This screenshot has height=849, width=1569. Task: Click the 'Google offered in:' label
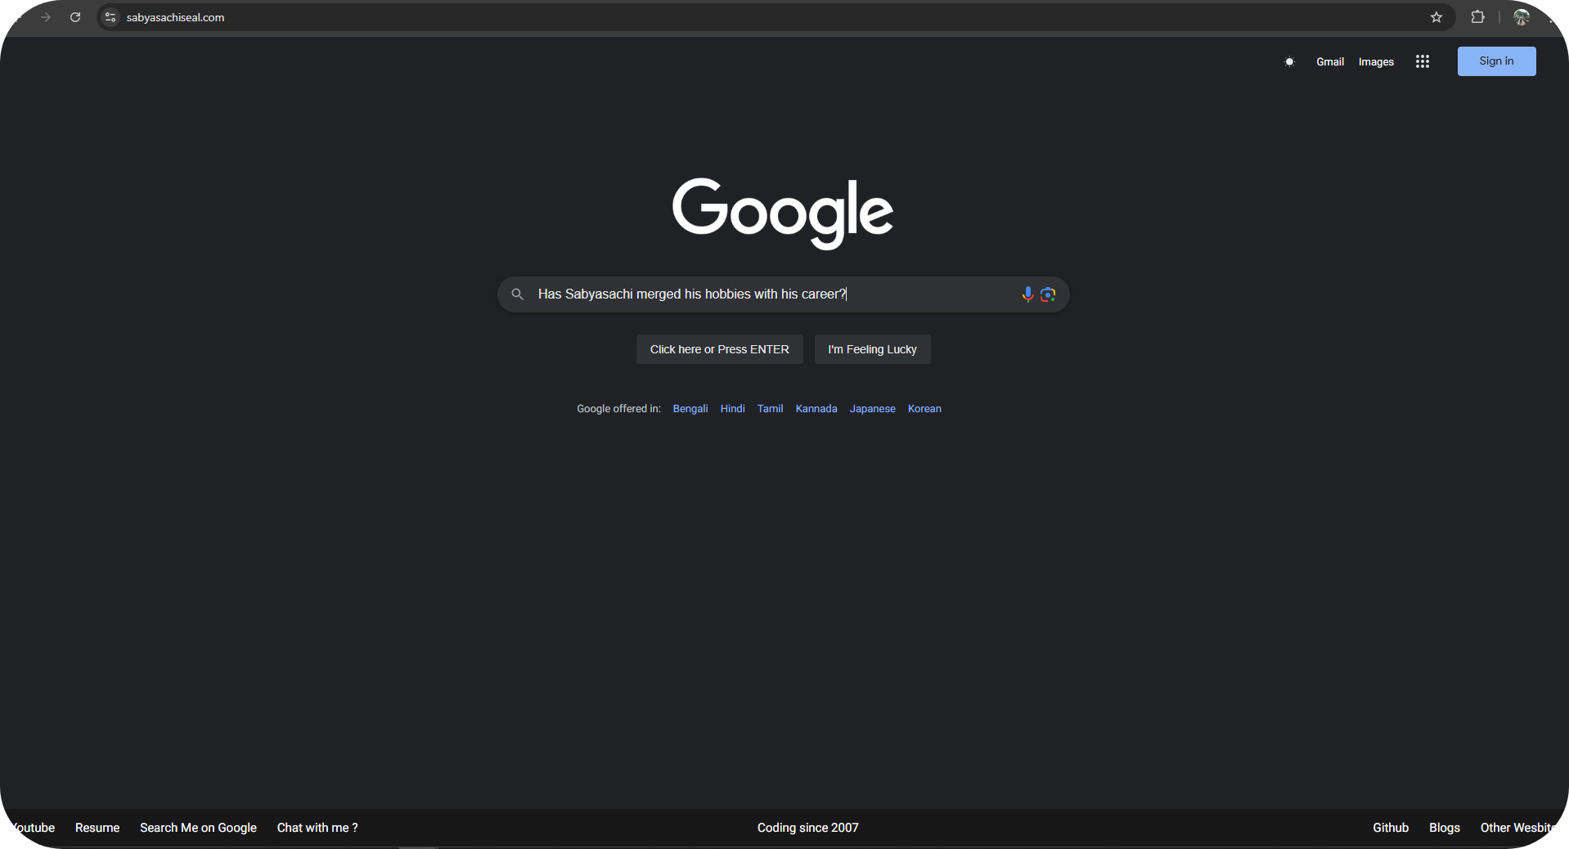point(618,409)
